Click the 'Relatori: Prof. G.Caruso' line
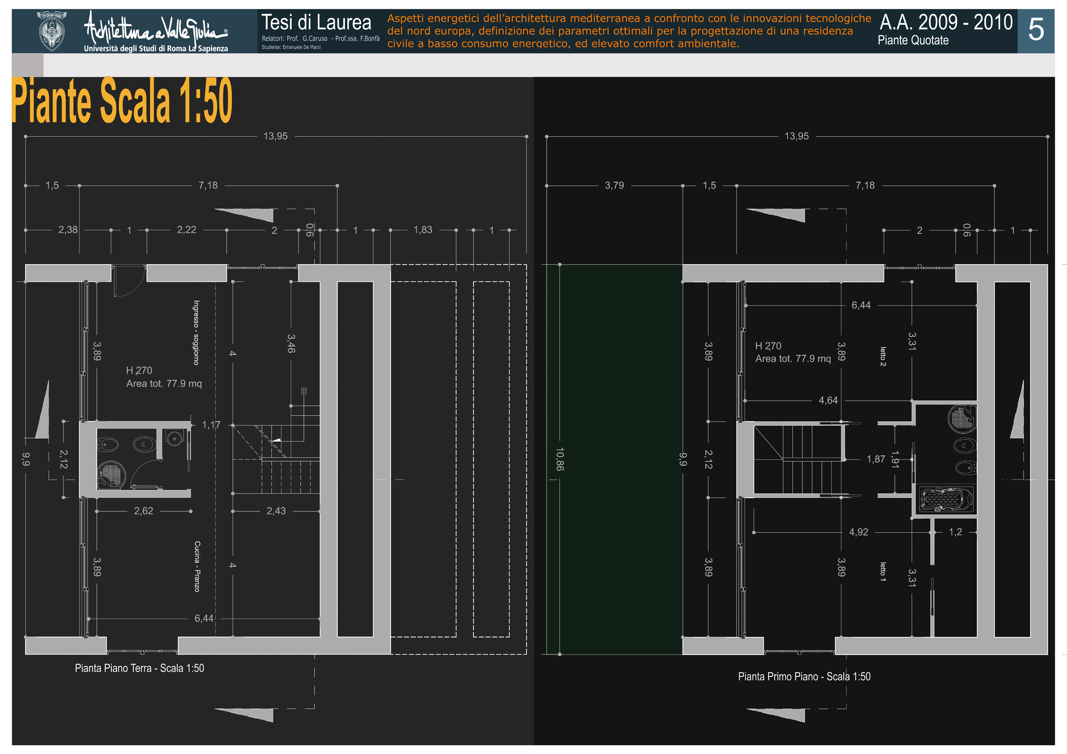 click(x=320, y=38)
